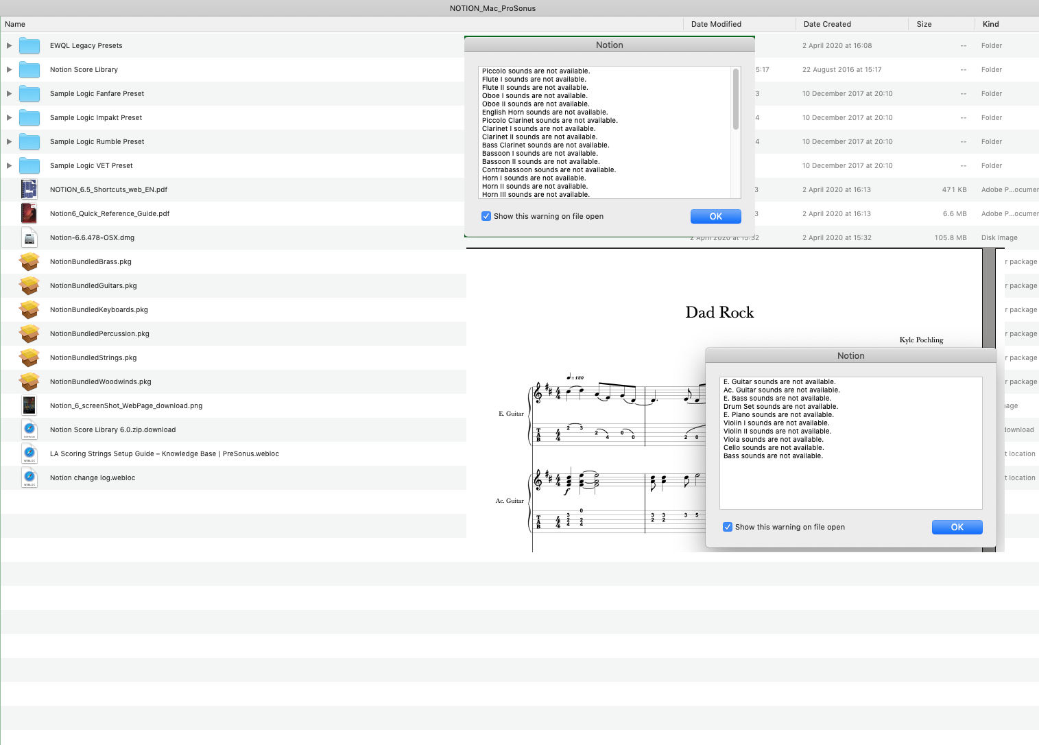Click the NotionBundledWoodwinds.pkg package icon

[x=29, y=382]
